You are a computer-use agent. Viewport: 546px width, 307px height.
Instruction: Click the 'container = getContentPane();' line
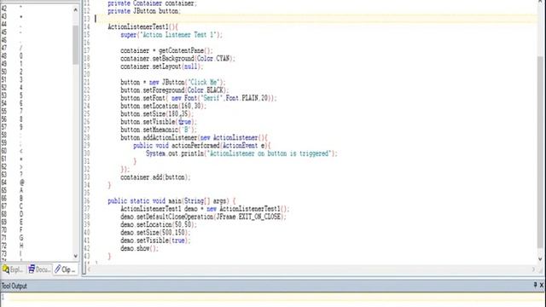(166, 51)
